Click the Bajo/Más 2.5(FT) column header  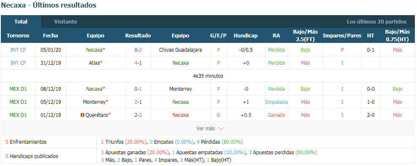305,35
